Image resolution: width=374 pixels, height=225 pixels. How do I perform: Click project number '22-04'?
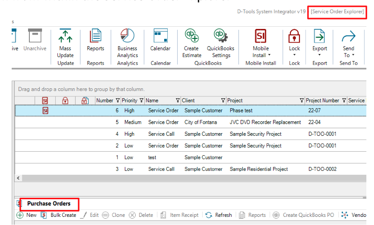click(314, 122)
